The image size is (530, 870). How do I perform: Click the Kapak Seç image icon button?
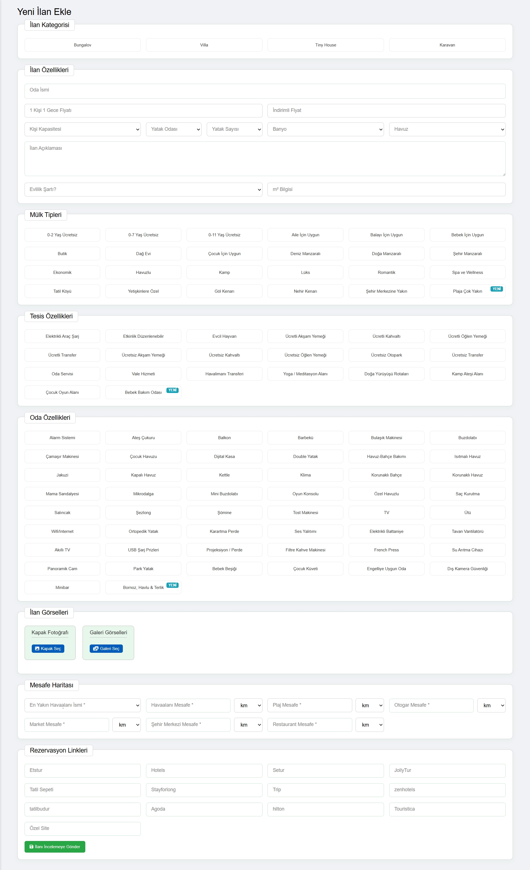pyautogui.click(x=37, y=648)
